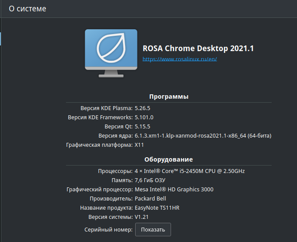Click the blue highlighted sidebar strip at left edge
297x242 pixels.
(1, 38)
